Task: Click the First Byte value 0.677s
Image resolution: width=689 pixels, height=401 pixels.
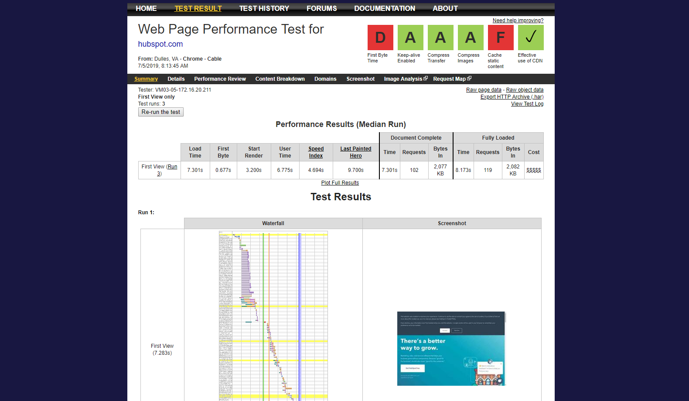Action: pyautogui.click(x=223, y=170)
